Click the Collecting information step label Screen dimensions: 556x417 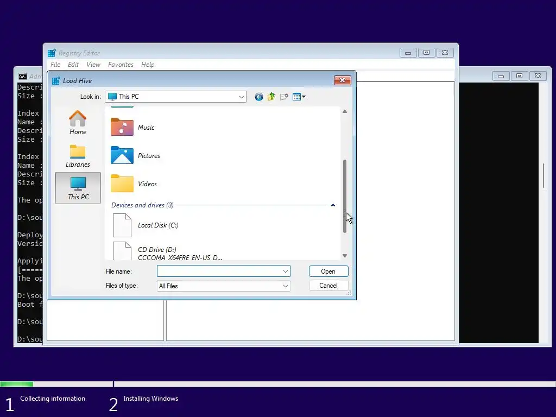(x=53, y=399)
